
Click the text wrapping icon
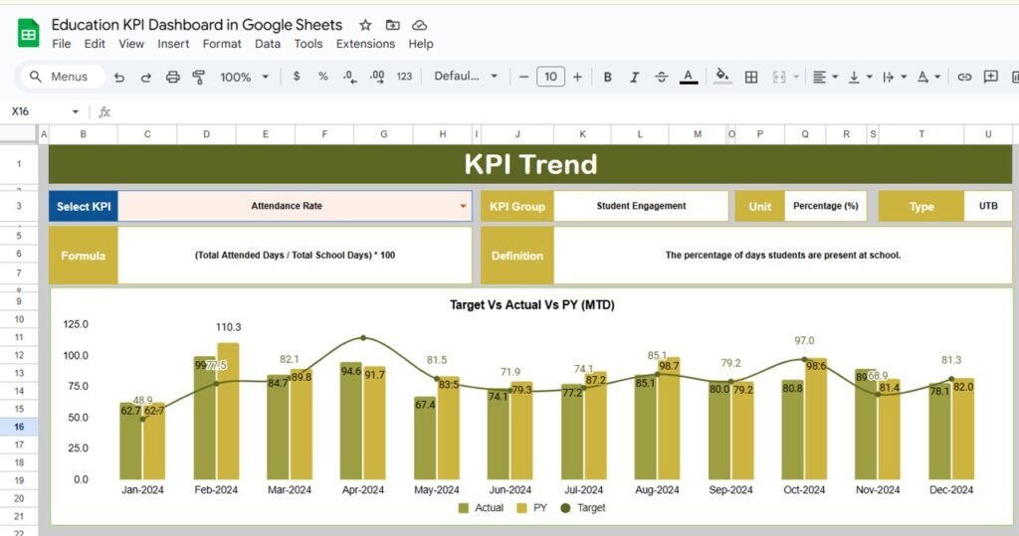(x=889, y=77)
